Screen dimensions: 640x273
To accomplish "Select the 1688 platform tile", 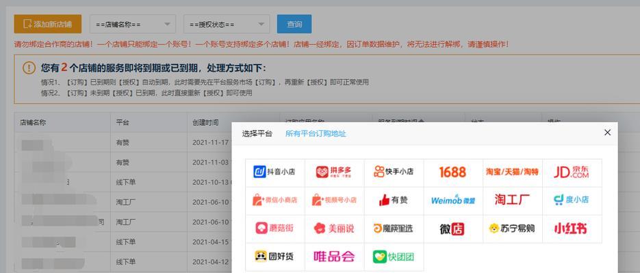I will pyautogui.click(x=453, y=173).
